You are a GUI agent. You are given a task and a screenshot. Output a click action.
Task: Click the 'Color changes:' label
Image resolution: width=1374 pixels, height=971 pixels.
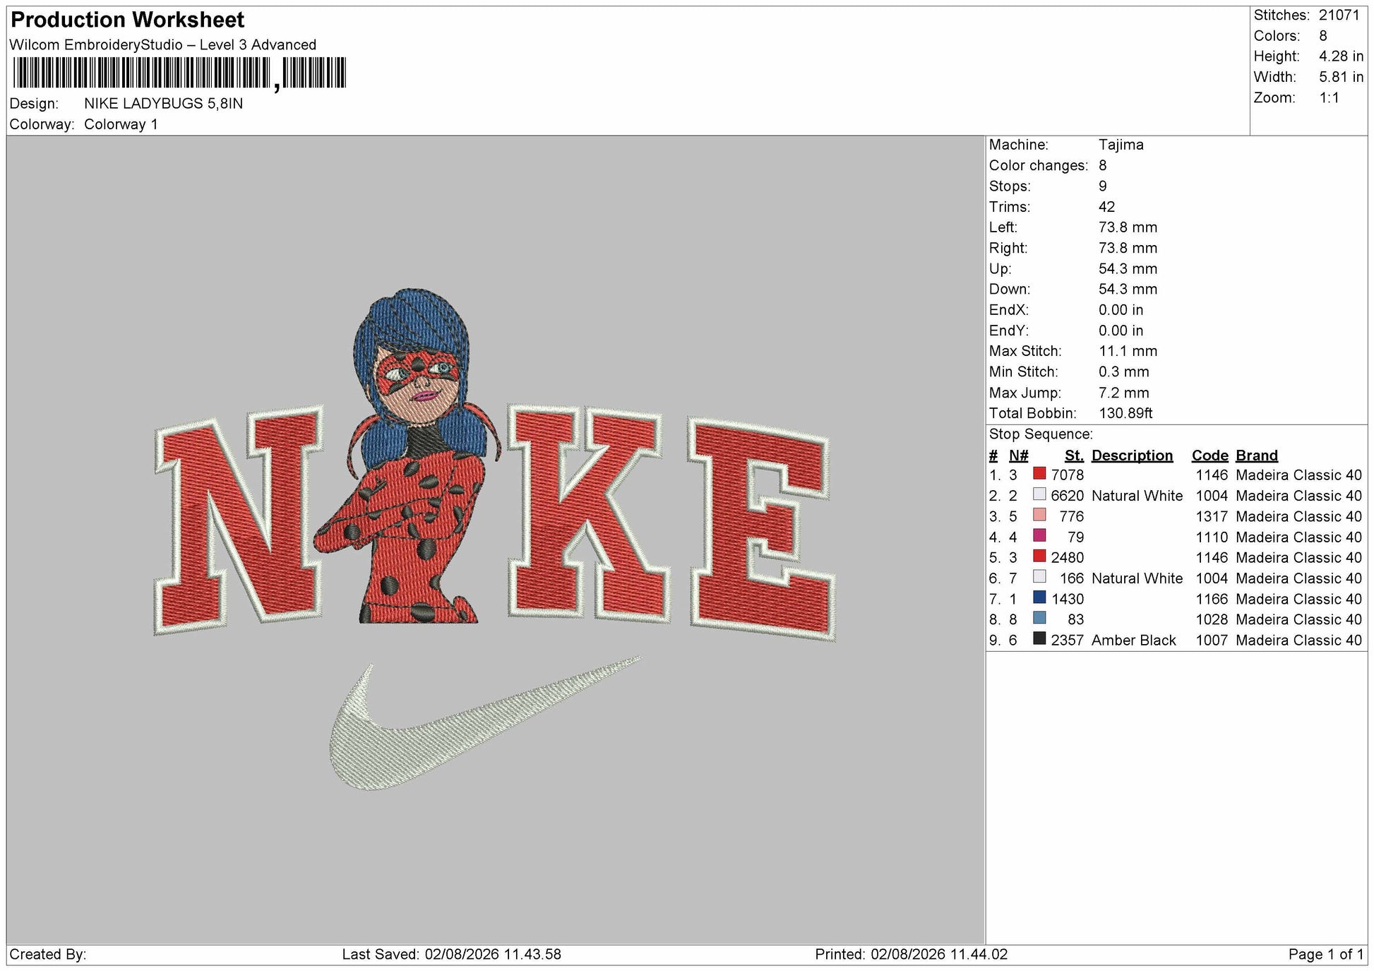pyautogui.click(x=1039, y=165)
